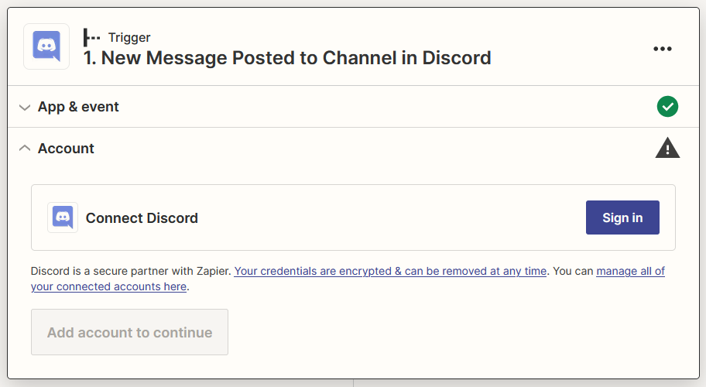This screenshot has height=387, width=706.
Task: Click the green check mark icon
Action: [667, 107]
